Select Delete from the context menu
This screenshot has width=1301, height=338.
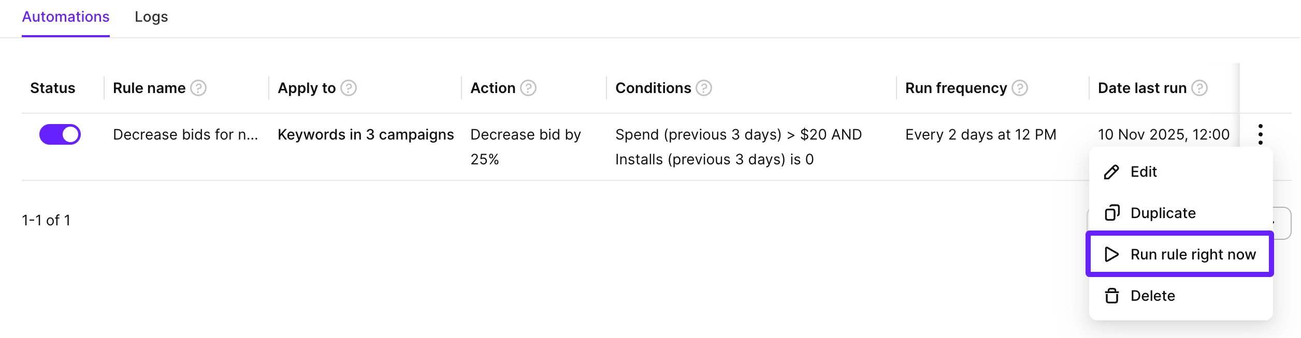pyautogui.click(x=1153, y=296)
